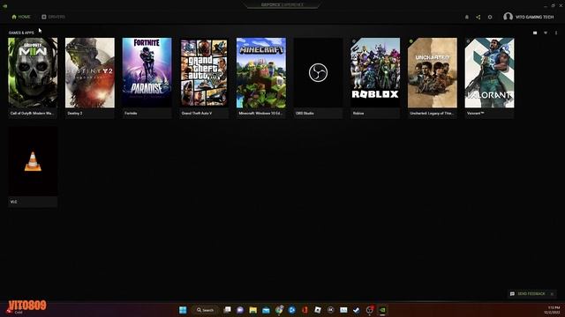Open the weather widget on the taskbar
This screenshot has height=317, width=565.
[x=14, y=310]
